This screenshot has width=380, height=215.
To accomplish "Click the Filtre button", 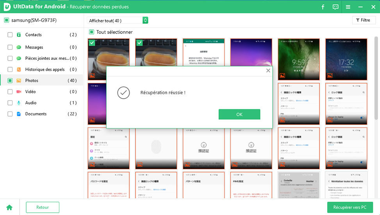I will [x=364, y=20].
